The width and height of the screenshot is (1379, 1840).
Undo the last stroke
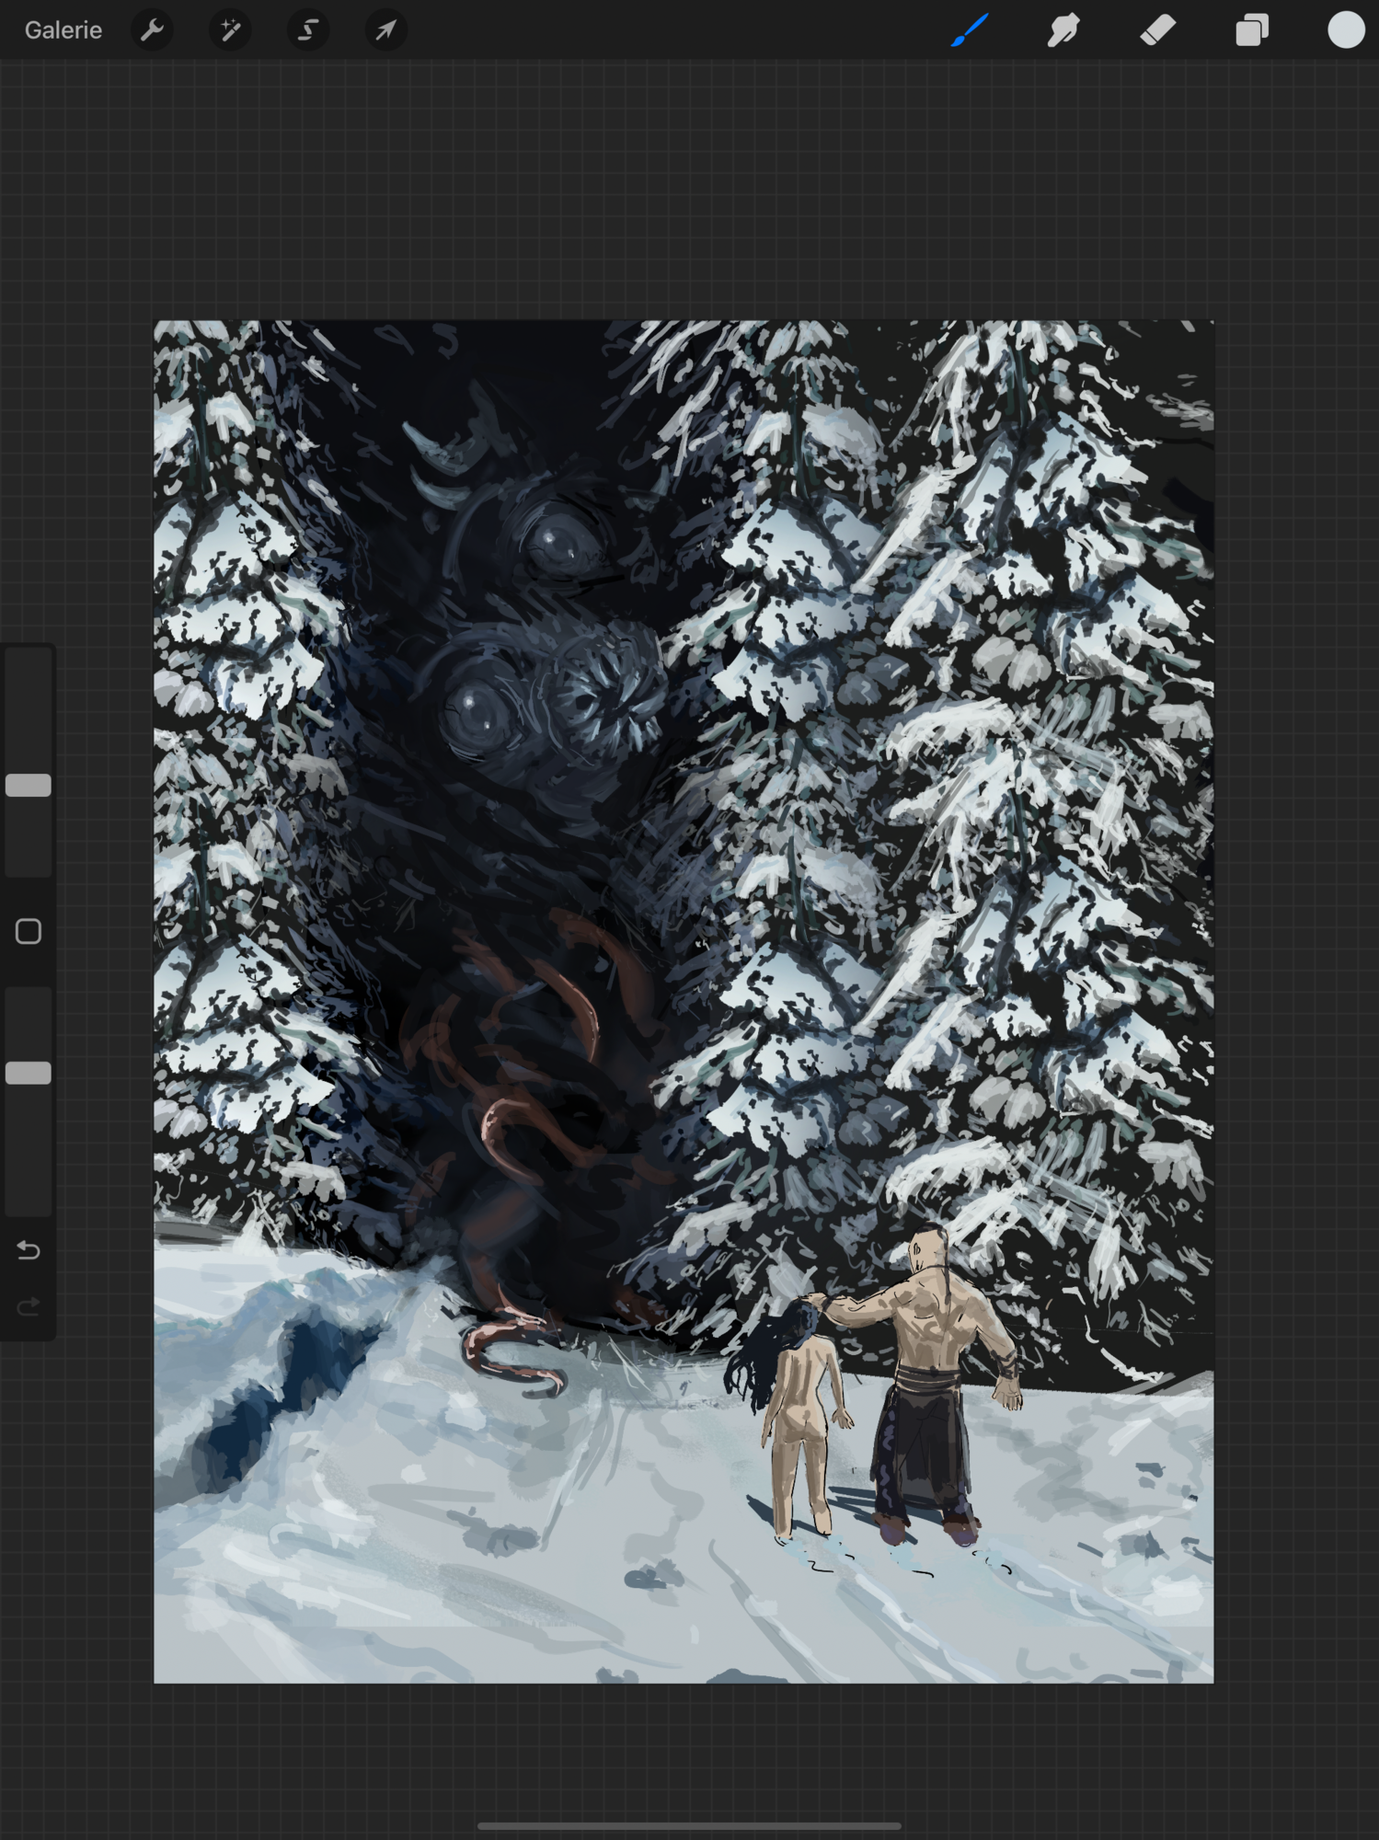pyautogui.click(x=29, y=1250)
